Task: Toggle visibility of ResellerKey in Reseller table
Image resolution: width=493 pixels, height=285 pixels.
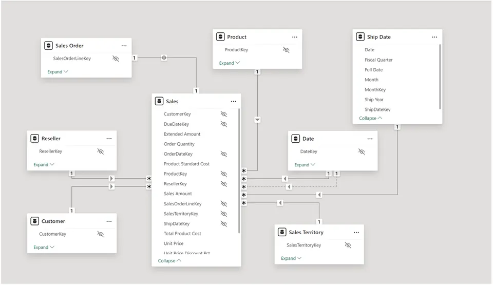Action: (100, 151)
